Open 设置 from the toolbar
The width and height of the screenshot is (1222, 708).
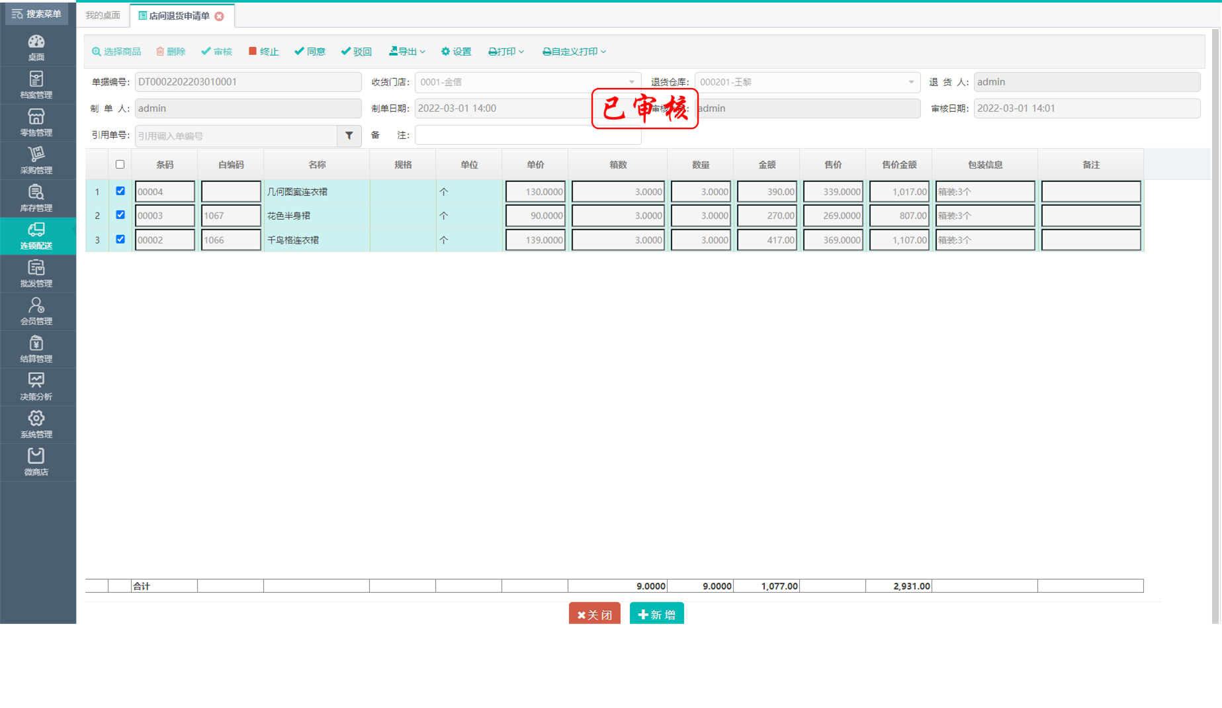(456, 52)
